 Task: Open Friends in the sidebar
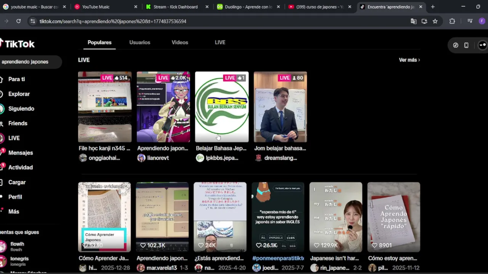[18, 123]
